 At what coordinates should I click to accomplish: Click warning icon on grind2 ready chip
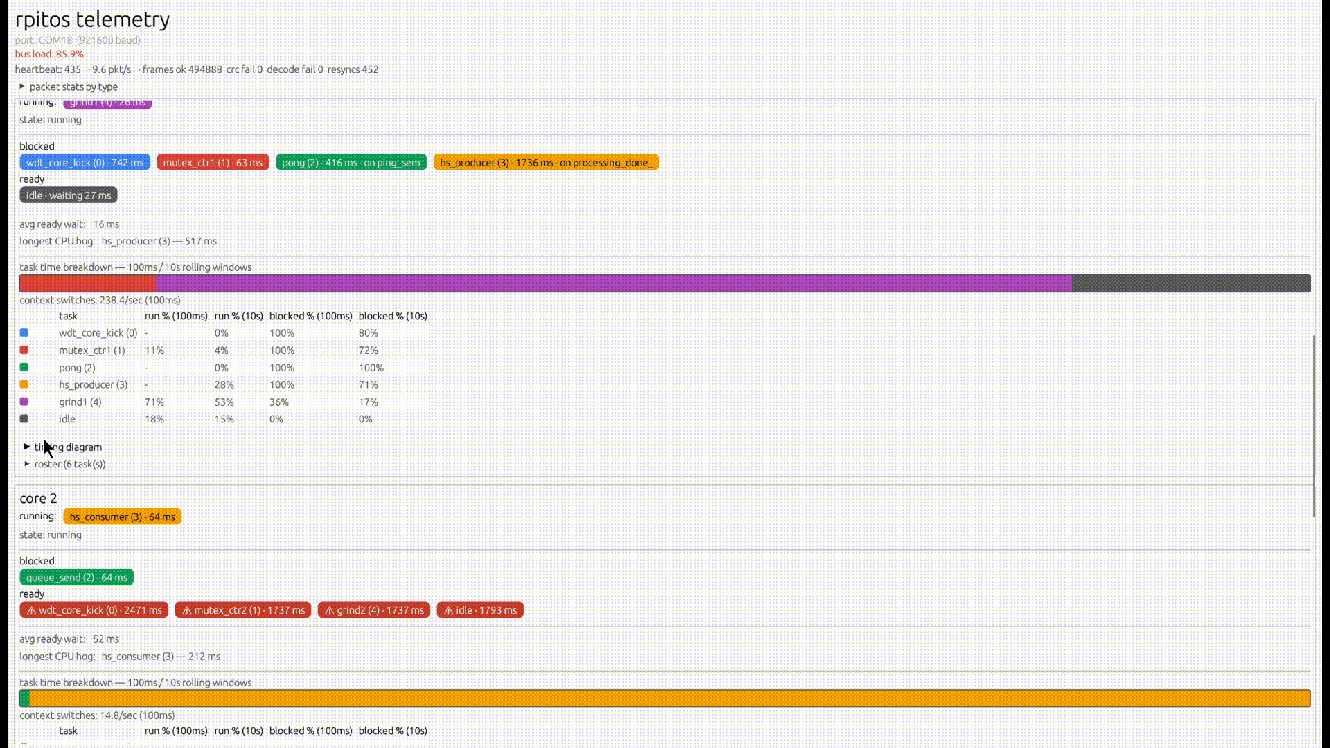(330, 610)
